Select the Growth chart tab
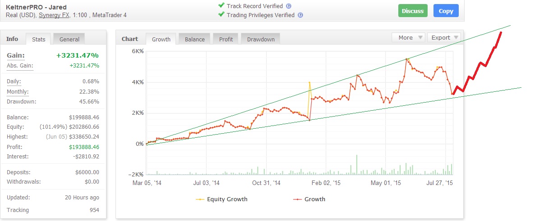The image size is (544, 221). coord(161,39)
